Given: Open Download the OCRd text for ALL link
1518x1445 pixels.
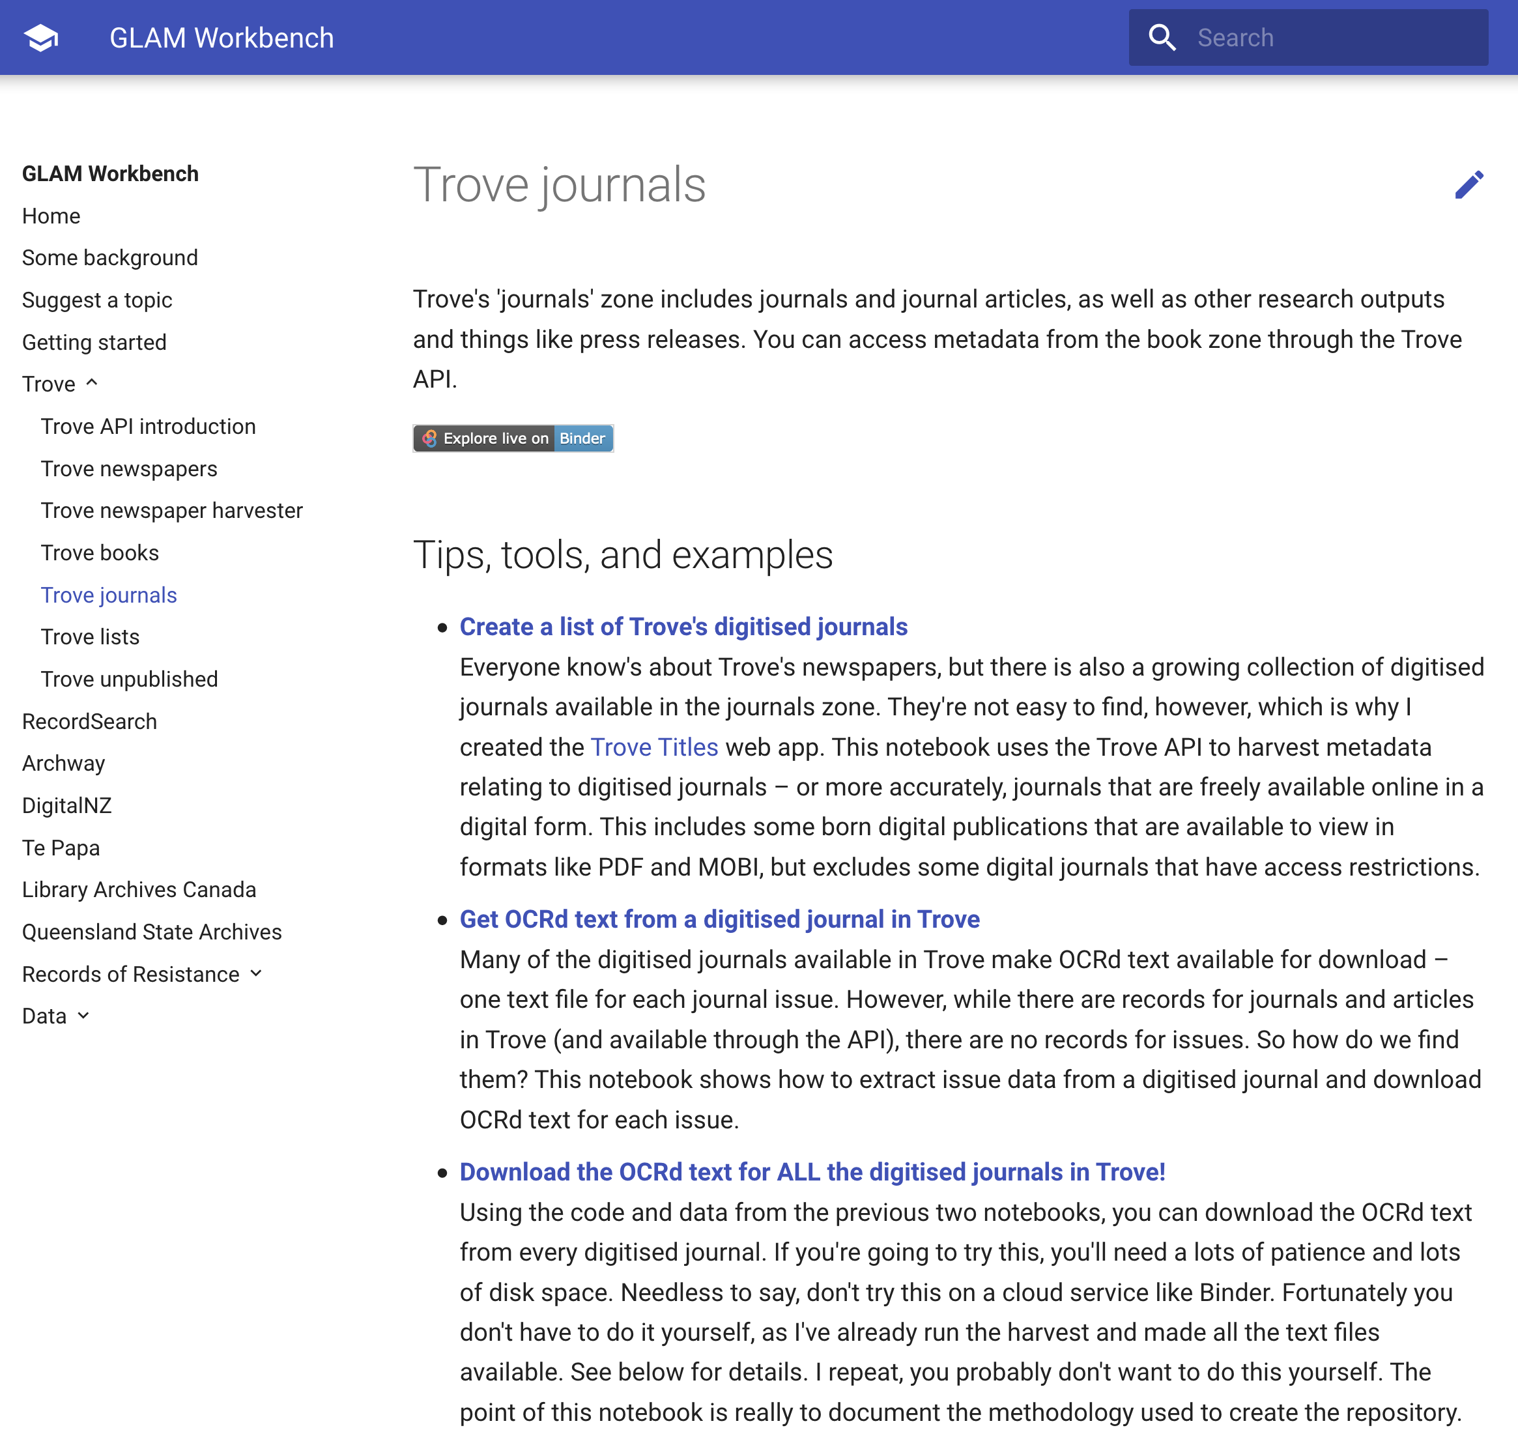Looking at the screenshot, I should click(812, 1171).
